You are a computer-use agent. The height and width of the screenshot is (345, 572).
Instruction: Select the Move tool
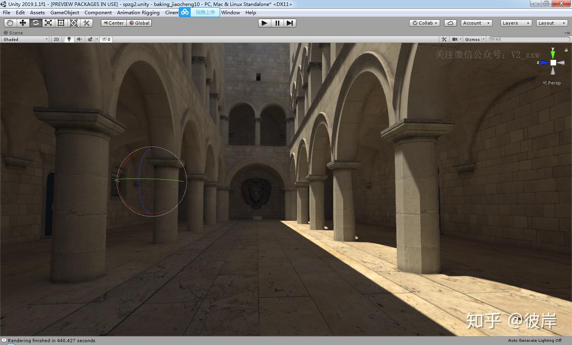tap(23, 23)
